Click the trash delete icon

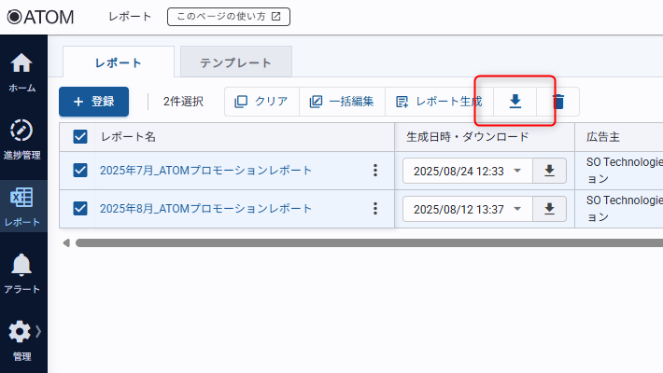[557, 102]
